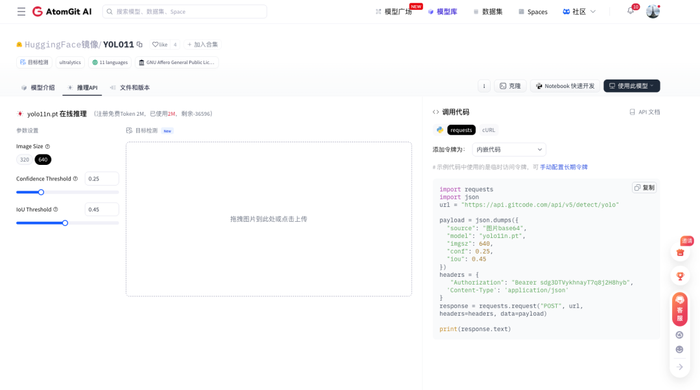Like the YOLO11 model
Screen dimensions: 700x390
click(160, 45)
